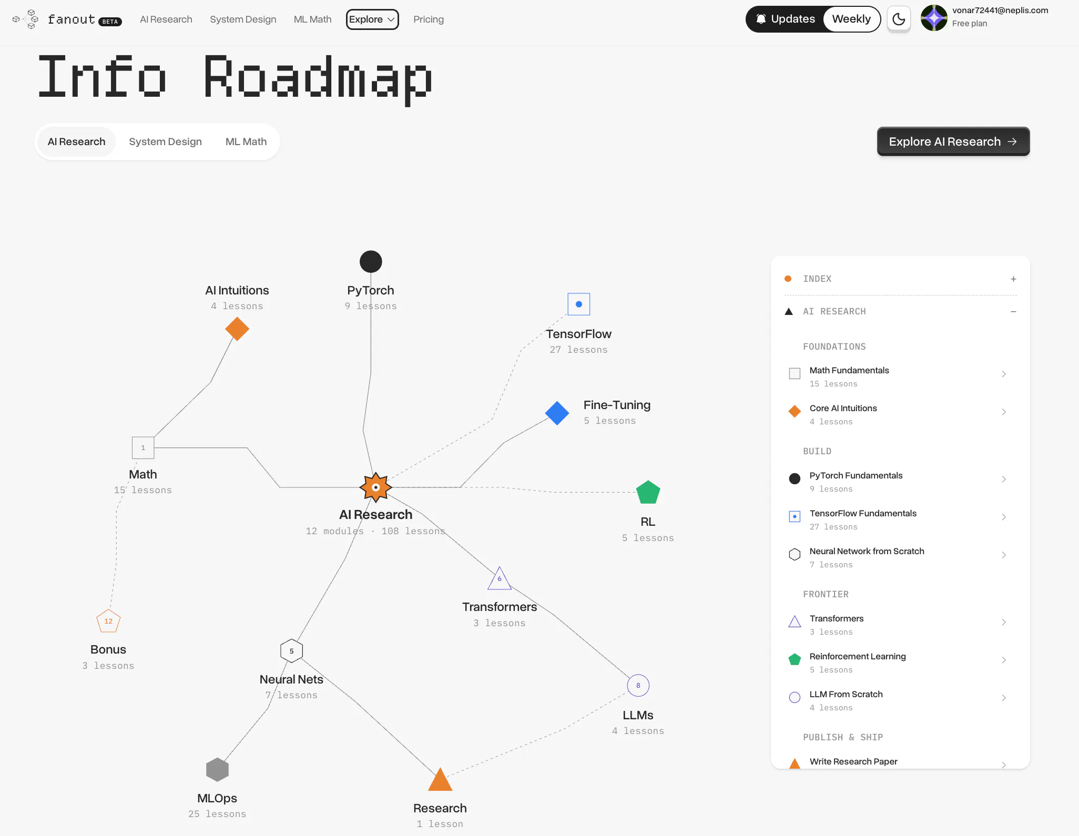The image size is (1079, 836).
Task: Click TensorFlow Fundamentals square icon in sidebar
Action: [795, 516]
